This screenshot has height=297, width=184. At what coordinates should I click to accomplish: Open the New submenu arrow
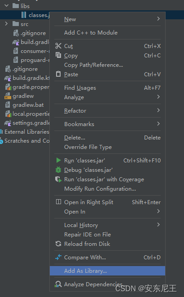tap(158, 18)
